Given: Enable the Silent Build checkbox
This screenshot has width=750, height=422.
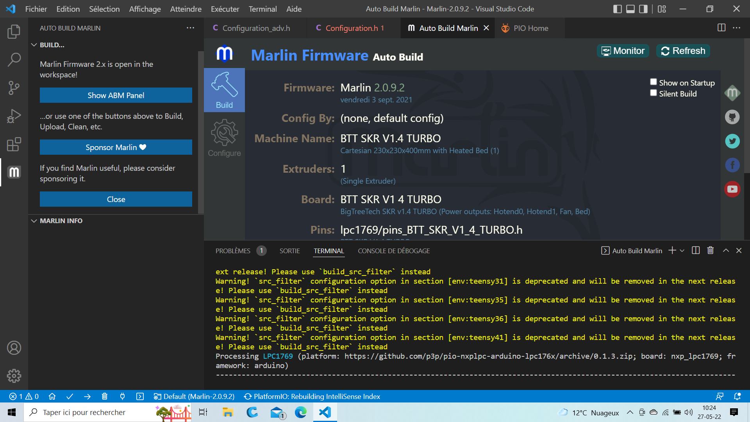Looking at the screenshot, I should coord(653,93).
